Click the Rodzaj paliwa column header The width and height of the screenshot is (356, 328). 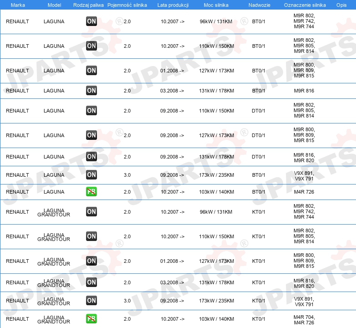point(88,5)
